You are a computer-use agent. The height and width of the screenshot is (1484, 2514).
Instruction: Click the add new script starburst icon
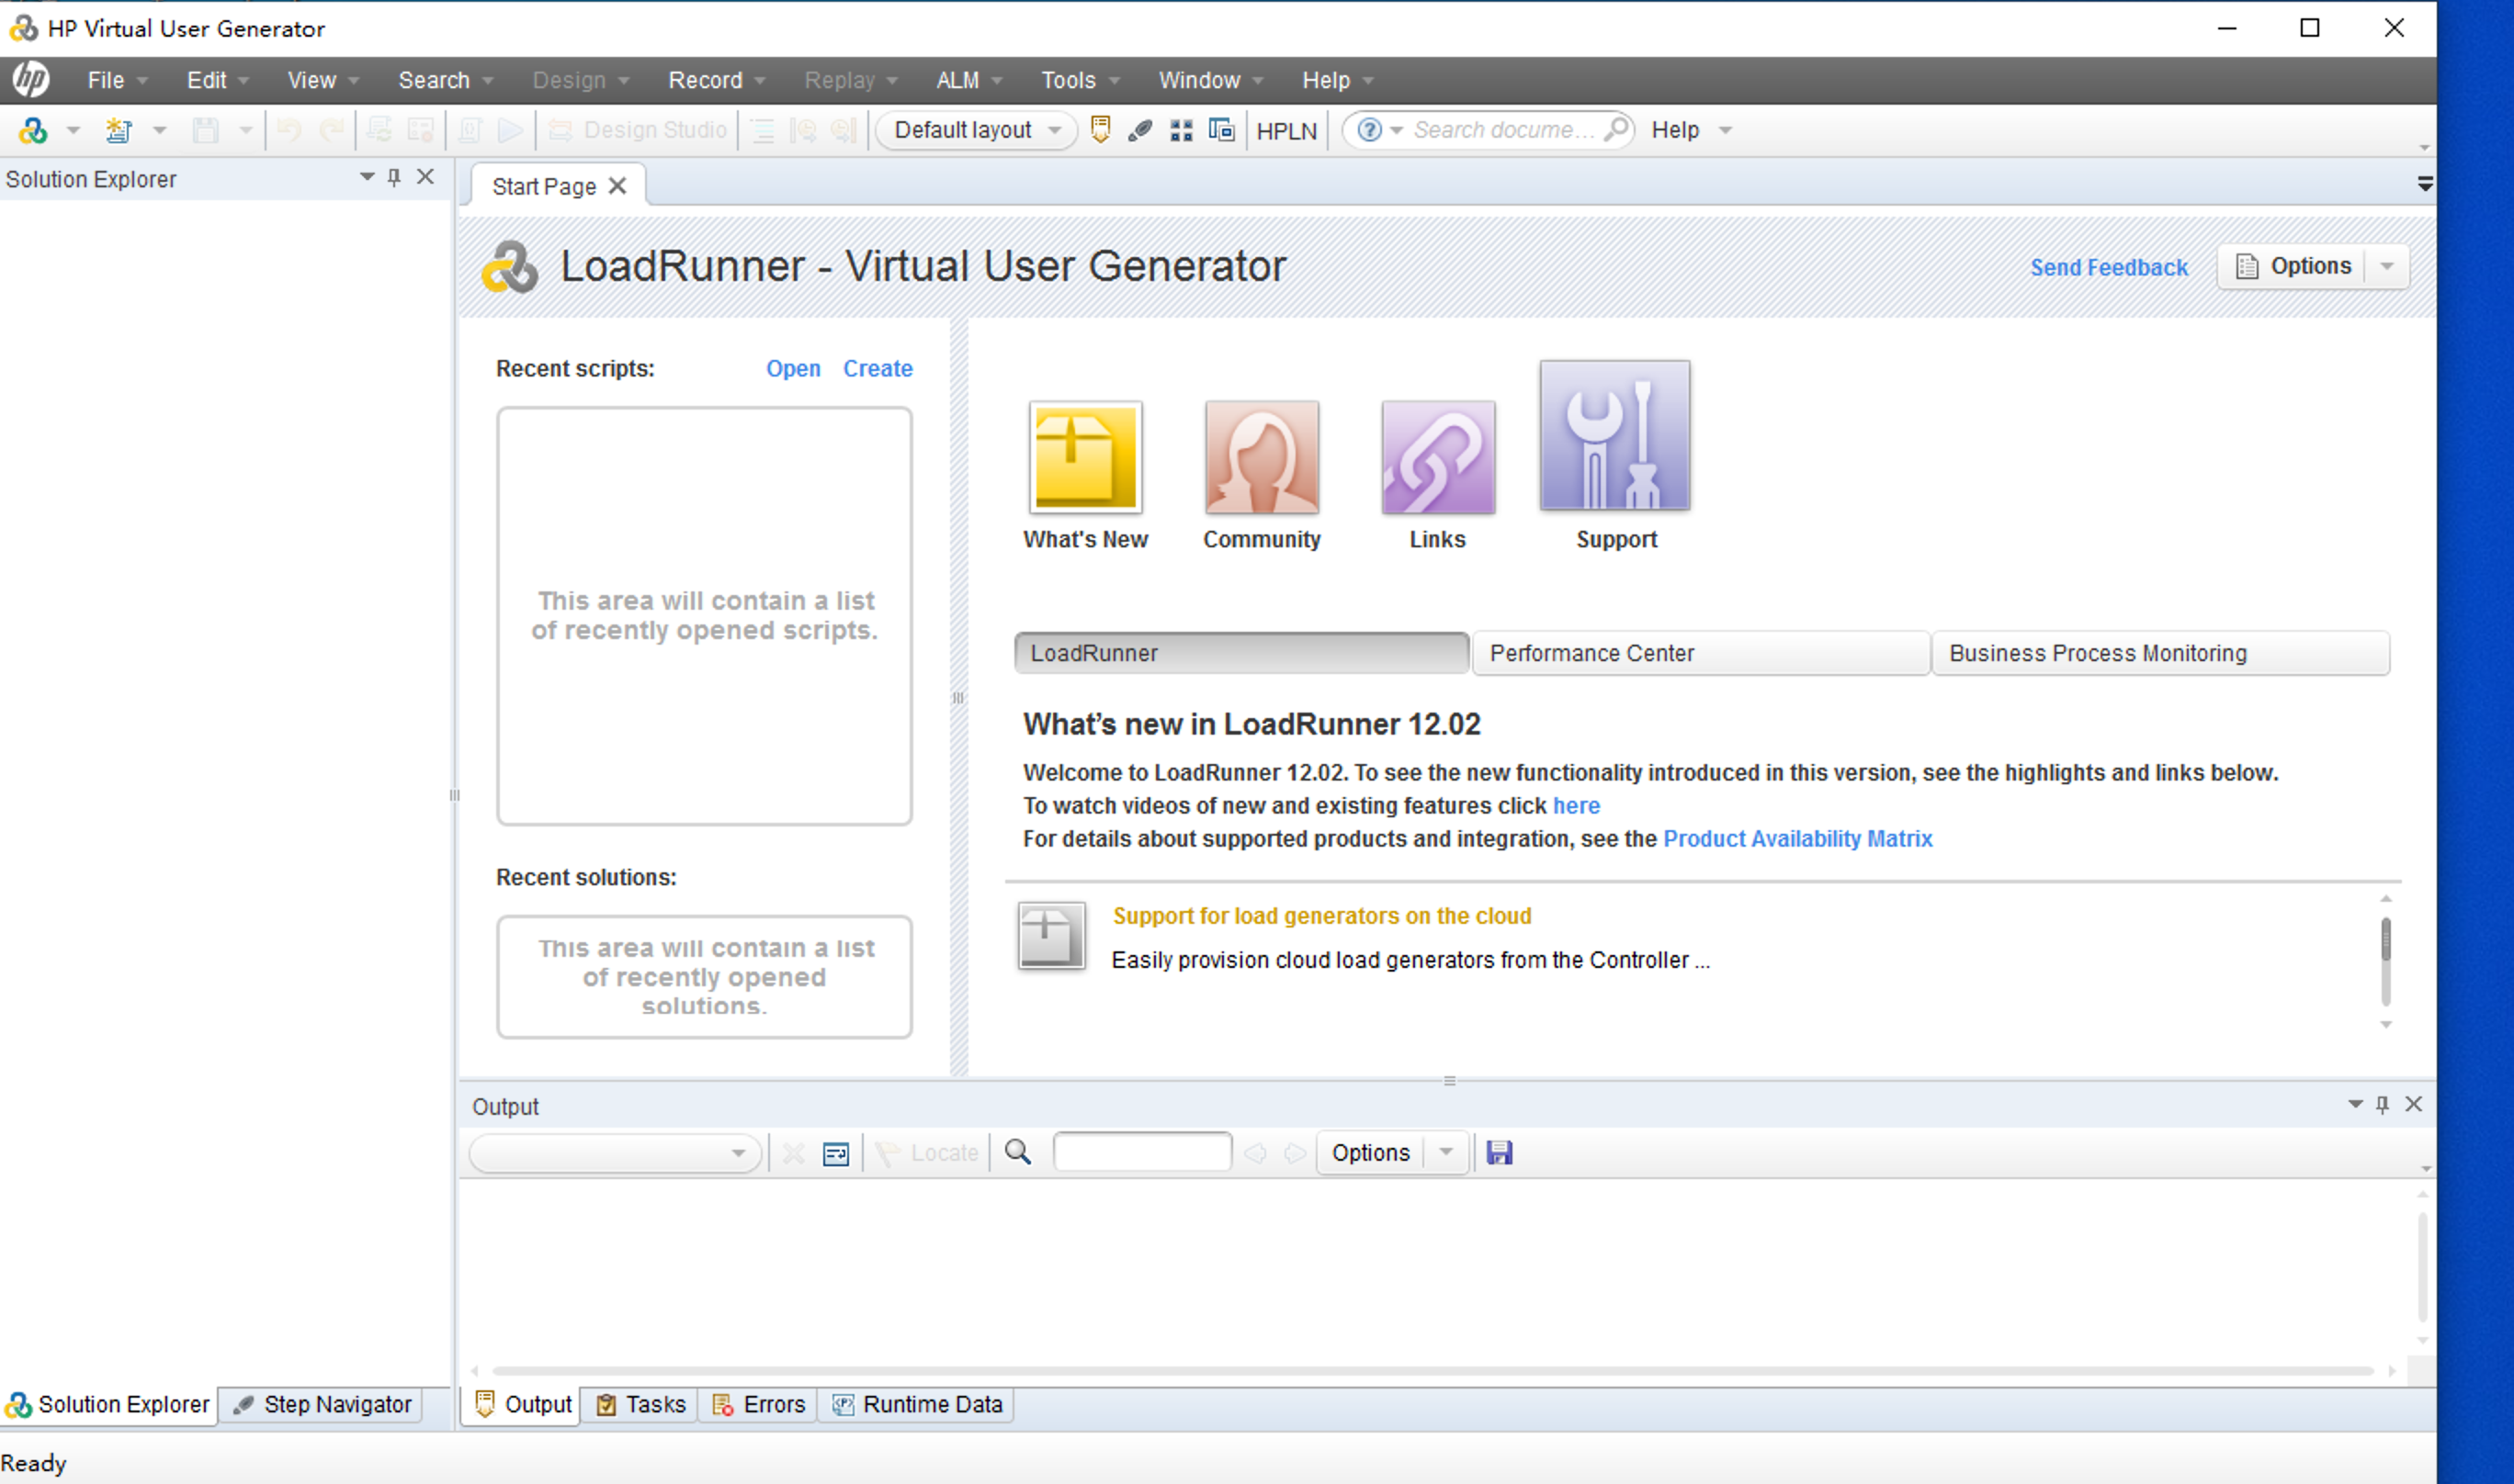[x=119, y=130]
